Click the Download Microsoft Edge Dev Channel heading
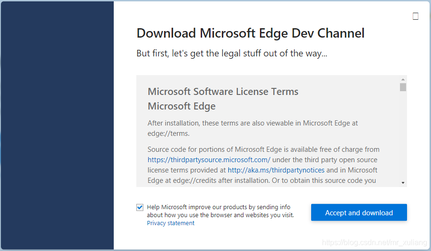The image size is (431, 251). (x=251, y=33)
